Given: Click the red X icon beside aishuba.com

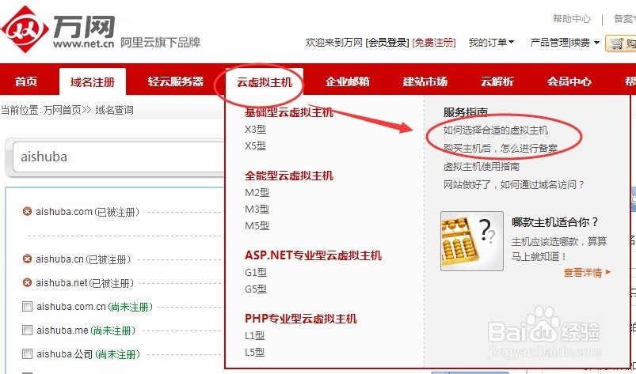Looking at the screenshot, I should coord(27,211).
